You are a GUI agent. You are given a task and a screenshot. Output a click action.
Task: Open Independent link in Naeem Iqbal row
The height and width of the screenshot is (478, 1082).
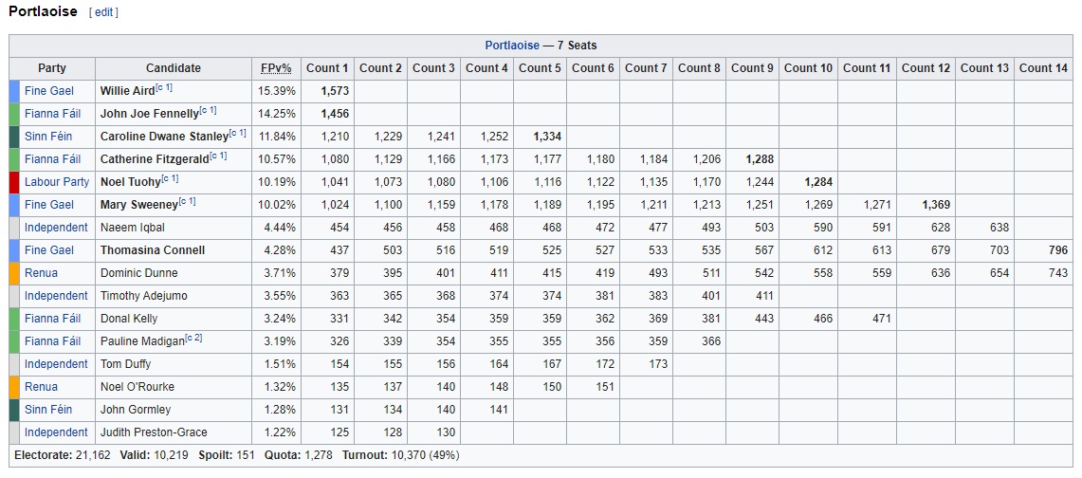57,228
